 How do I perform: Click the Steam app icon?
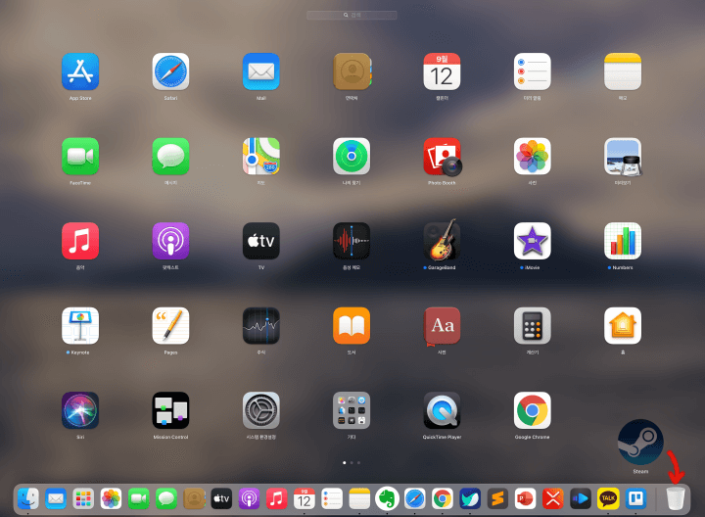click(x=640, y=442)
